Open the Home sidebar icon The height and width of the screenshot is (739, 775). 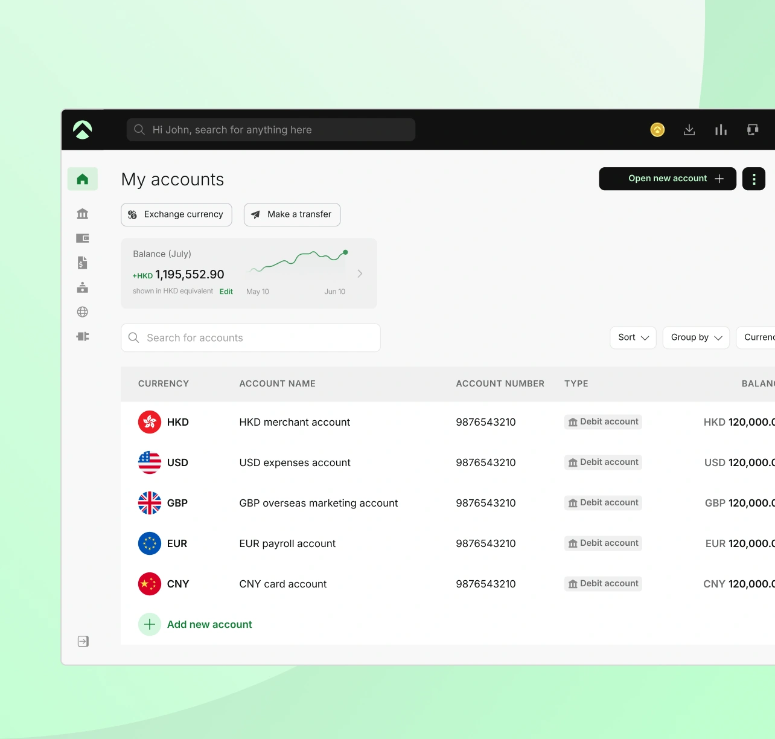(x=83, y=179)
